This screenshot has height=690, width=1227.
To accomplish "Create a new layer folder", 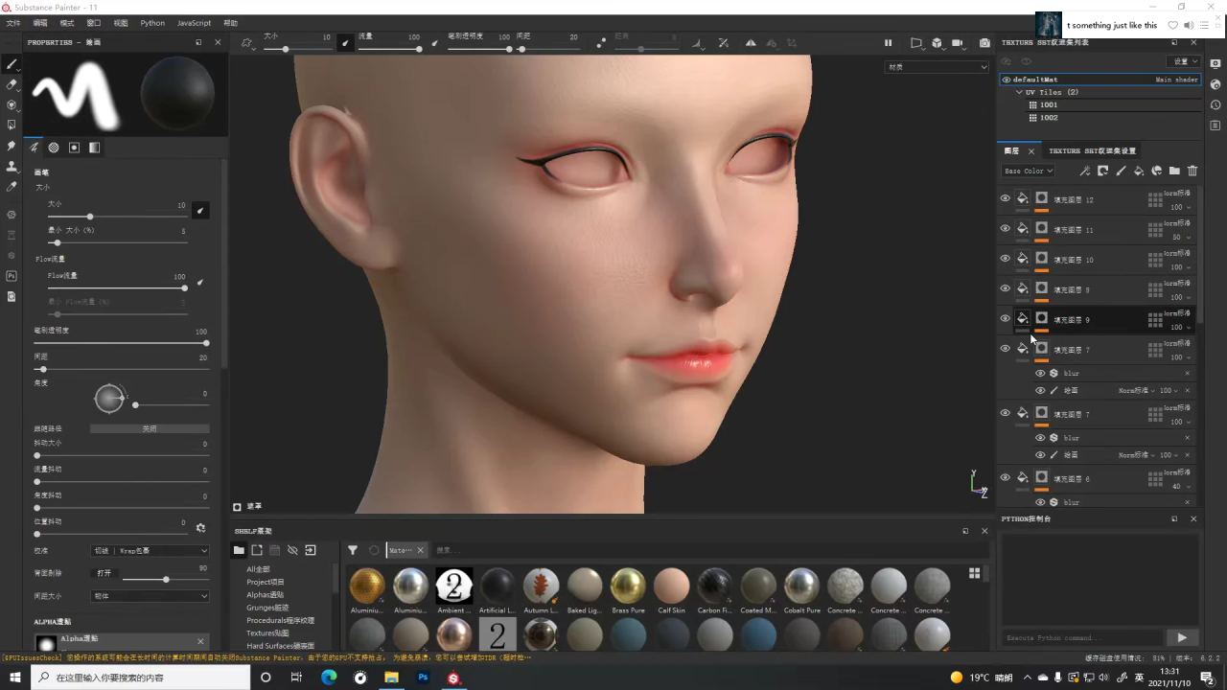I will 1174,171.
